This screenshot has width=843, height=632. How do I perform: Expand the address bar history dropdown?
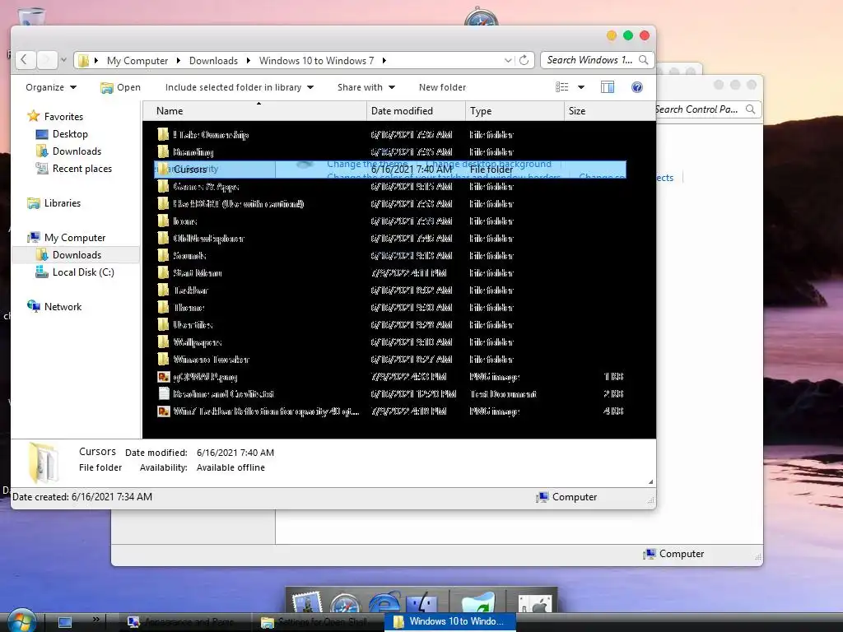pyautogui.click(x=507, y=60)
